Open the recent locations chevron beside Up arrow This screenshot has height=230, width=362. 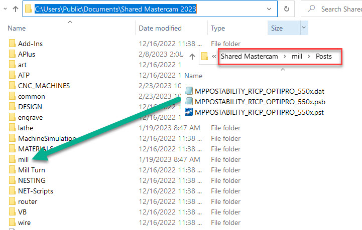6,9
